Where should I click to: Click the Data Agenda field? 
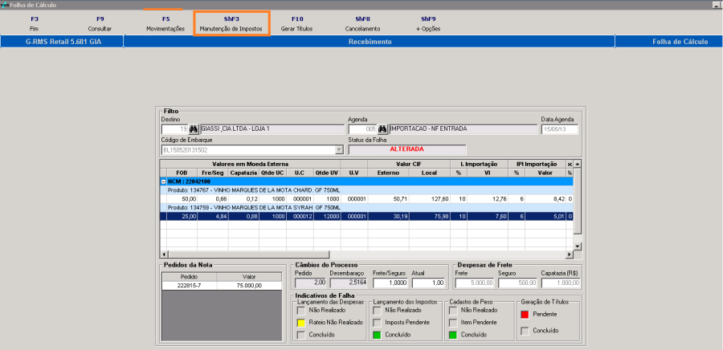(x=560, y=129)
